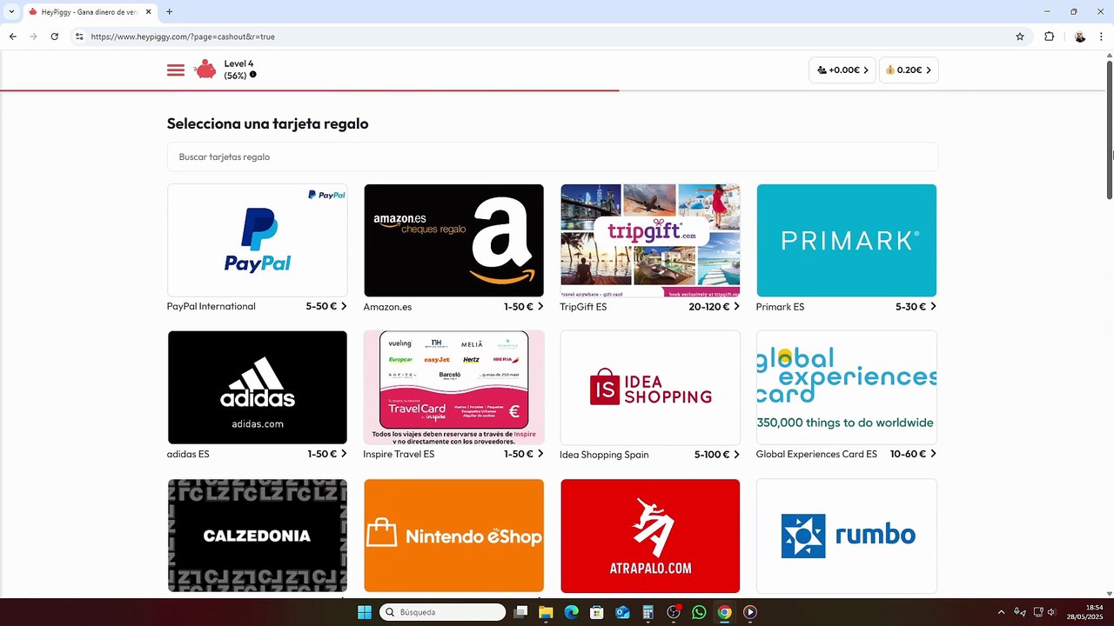This screenshot has width=1114, height=626.
Task: Click the PayPal International label
Action: tap(211, 307)
